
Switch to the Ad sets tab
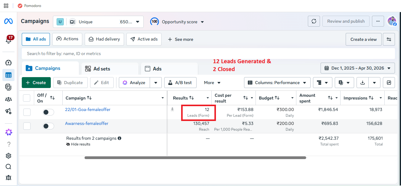click(x=110, y=69)
